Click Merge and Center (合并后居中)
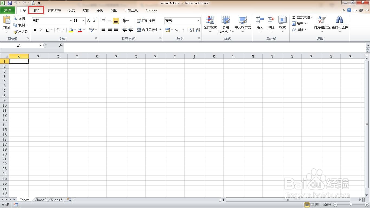 point(147,30)
